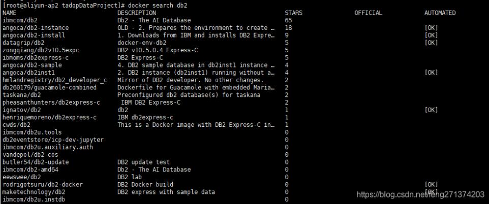Click the hmlandregistry/db2_developer_c image name
This screenshot has height=204, width=489.
(54, 80)
